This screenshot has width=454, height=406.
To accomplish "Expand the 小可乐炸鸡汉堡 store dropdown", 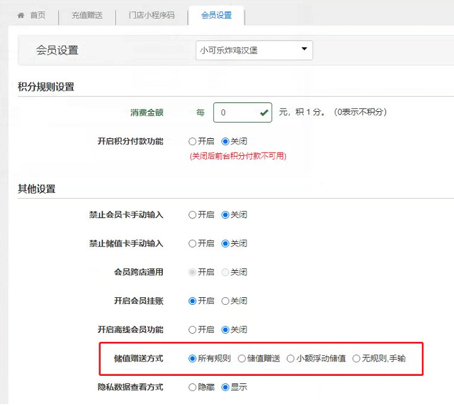I will 254,50.
